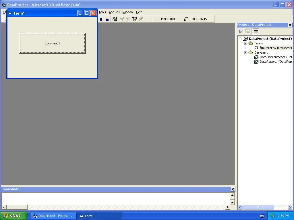Select the Designers folder in tree
The height and width of the screenshot is (220, 294).
261,53
